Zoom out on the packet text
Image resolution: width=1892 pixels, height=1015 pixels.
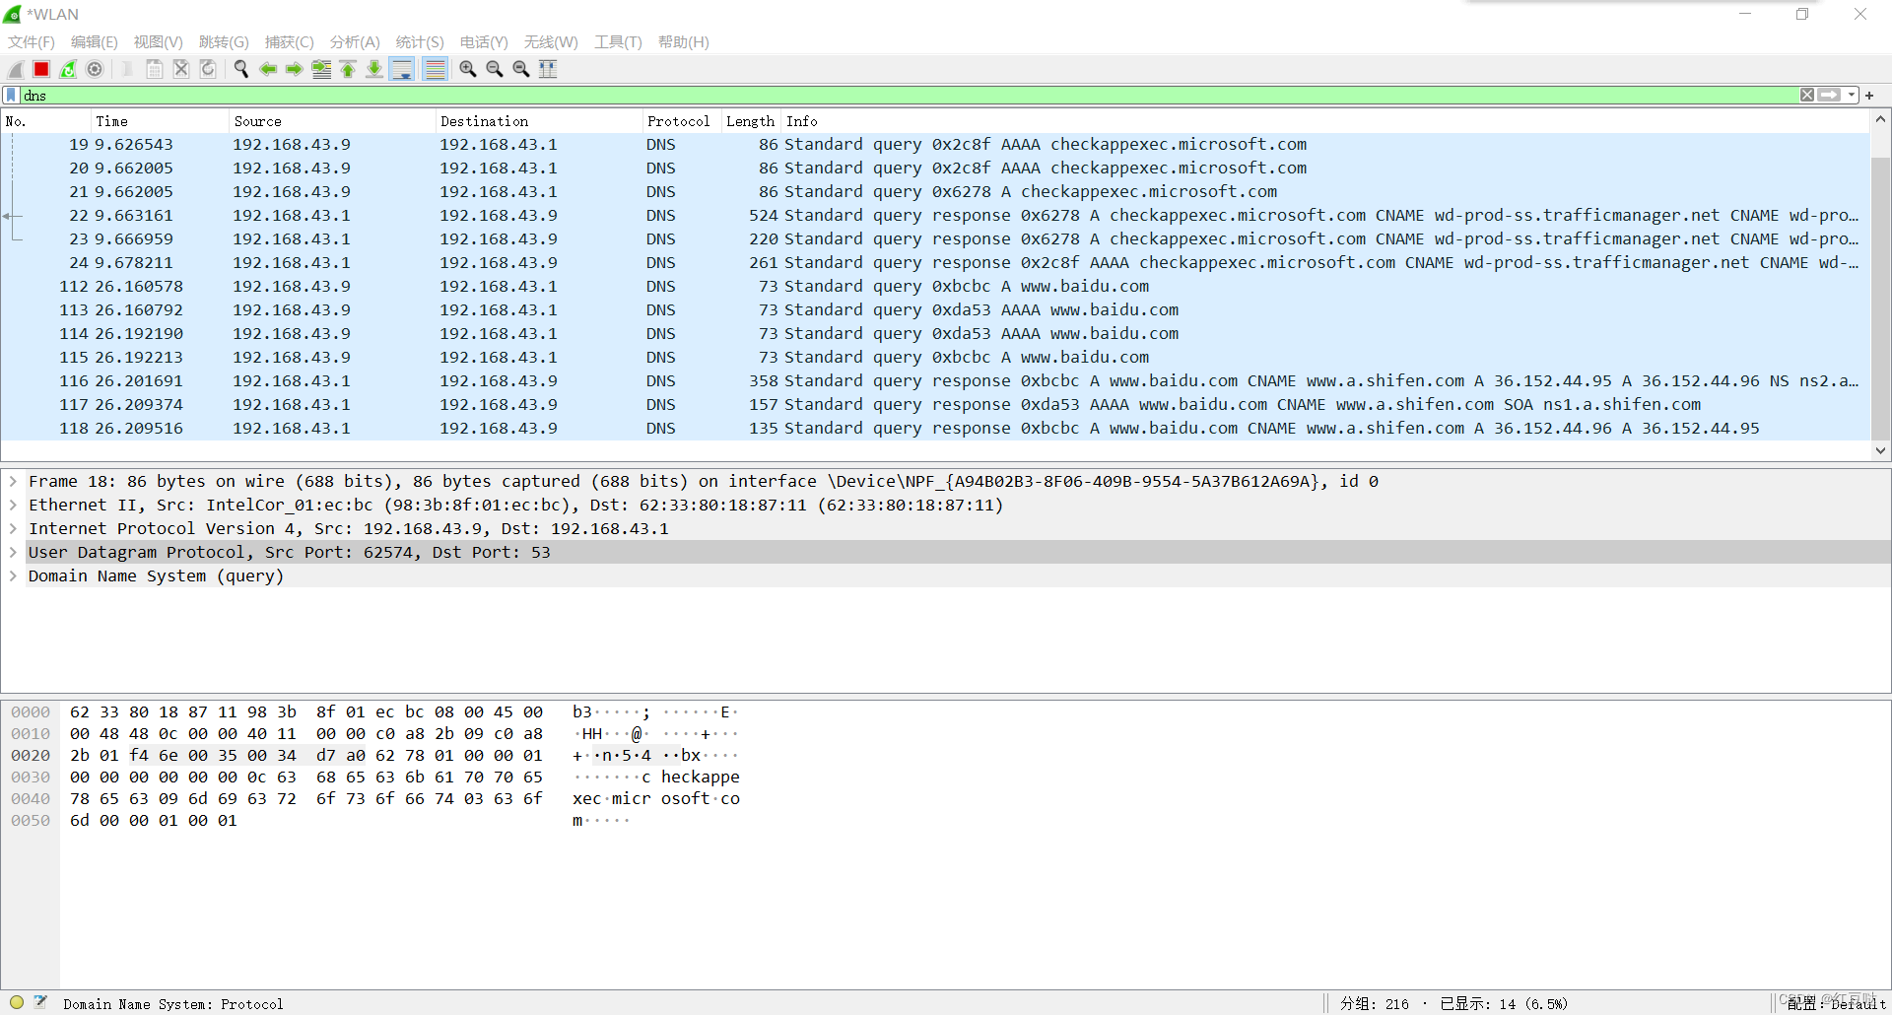point(495,69)
